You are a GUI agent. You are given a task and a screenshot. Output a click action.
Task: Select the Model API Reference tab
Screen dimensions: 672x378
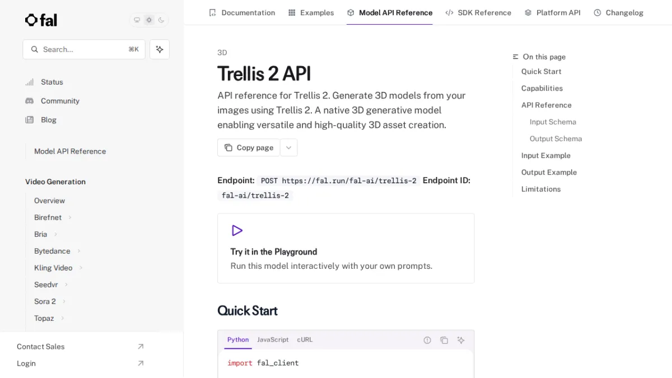pyautogui.click(x=389, y=12)
